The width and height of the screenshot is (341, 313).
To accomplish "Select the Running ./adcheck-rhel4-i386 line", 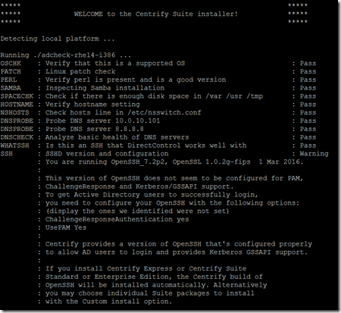I will pyautogui.click(x=65, y=55).
